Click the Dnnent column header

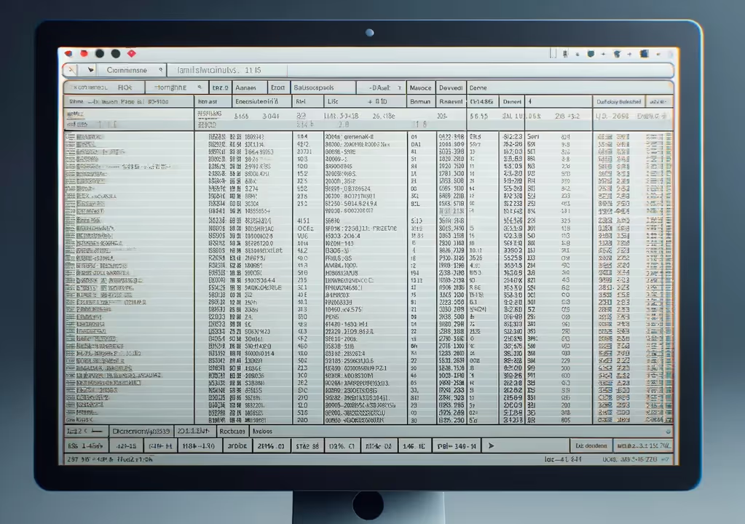click(x=512, y=102)
